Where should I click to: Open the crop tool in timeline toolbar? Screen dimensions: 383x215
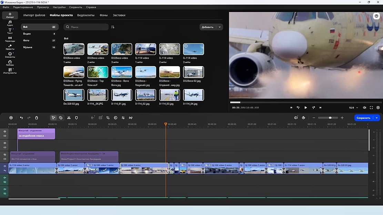[x=108, y=118]
